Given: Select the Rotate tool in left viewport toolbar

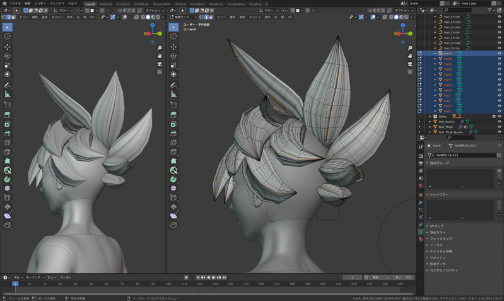Looking at the screenshot, I should pos(7,56).
